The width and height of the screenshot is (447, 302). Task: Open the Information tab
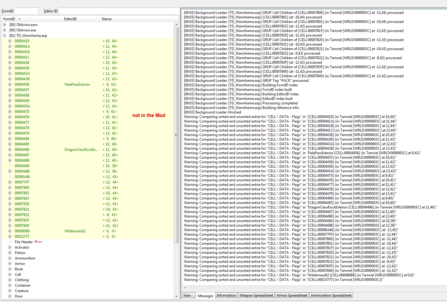tap(226, 295)
